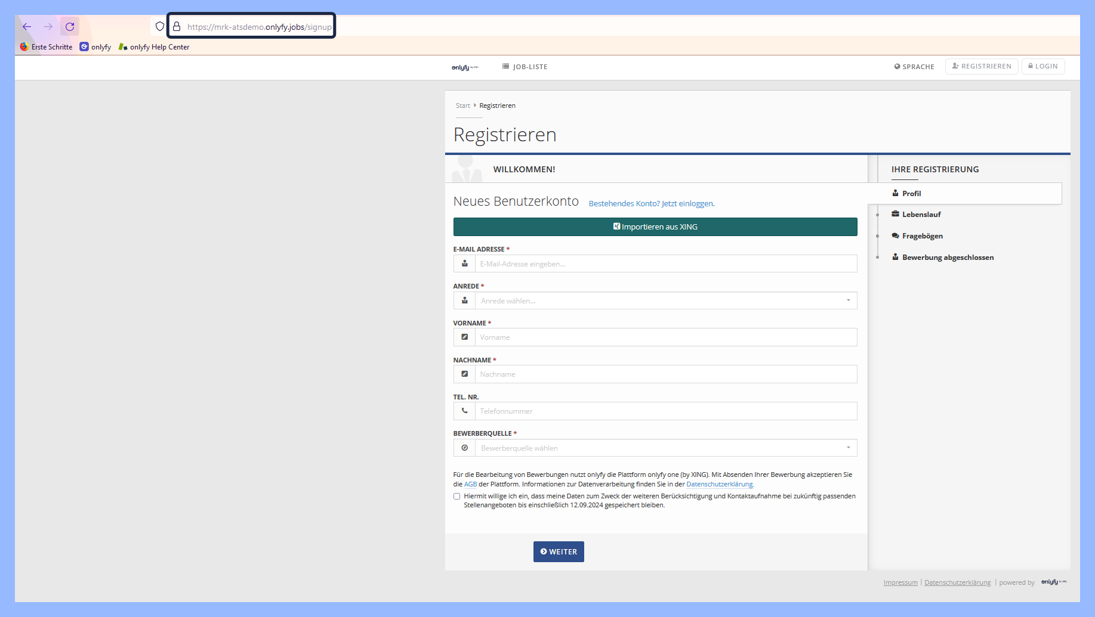This screenshot has width=1095, height=617.
Task: Click the Fragebögen speech bubble icon
Action: [895, 235]
